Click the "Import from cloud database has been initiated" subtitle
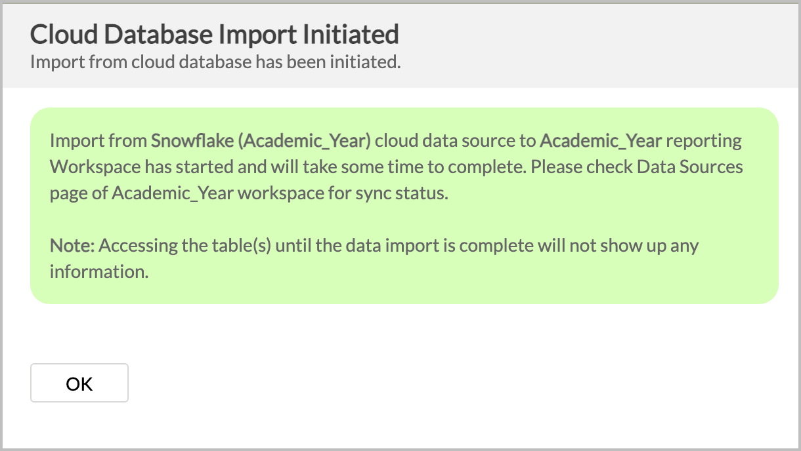This screenshot has height=451, width=801. [x=216, y=63]
